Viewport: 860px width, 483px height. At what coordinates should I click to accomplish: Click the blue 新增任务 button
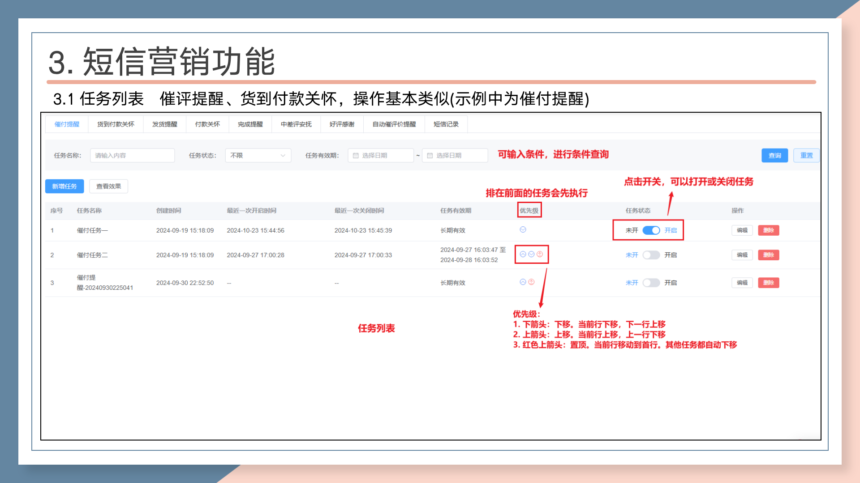[64, 186]
